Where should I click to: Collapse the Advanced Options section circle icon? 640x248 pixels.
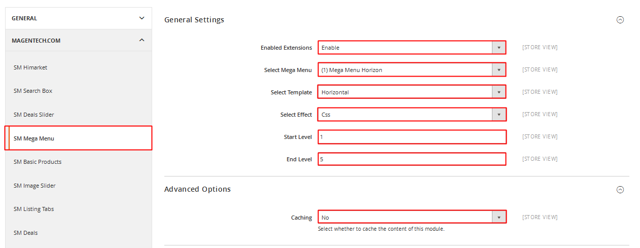[620, 190]
